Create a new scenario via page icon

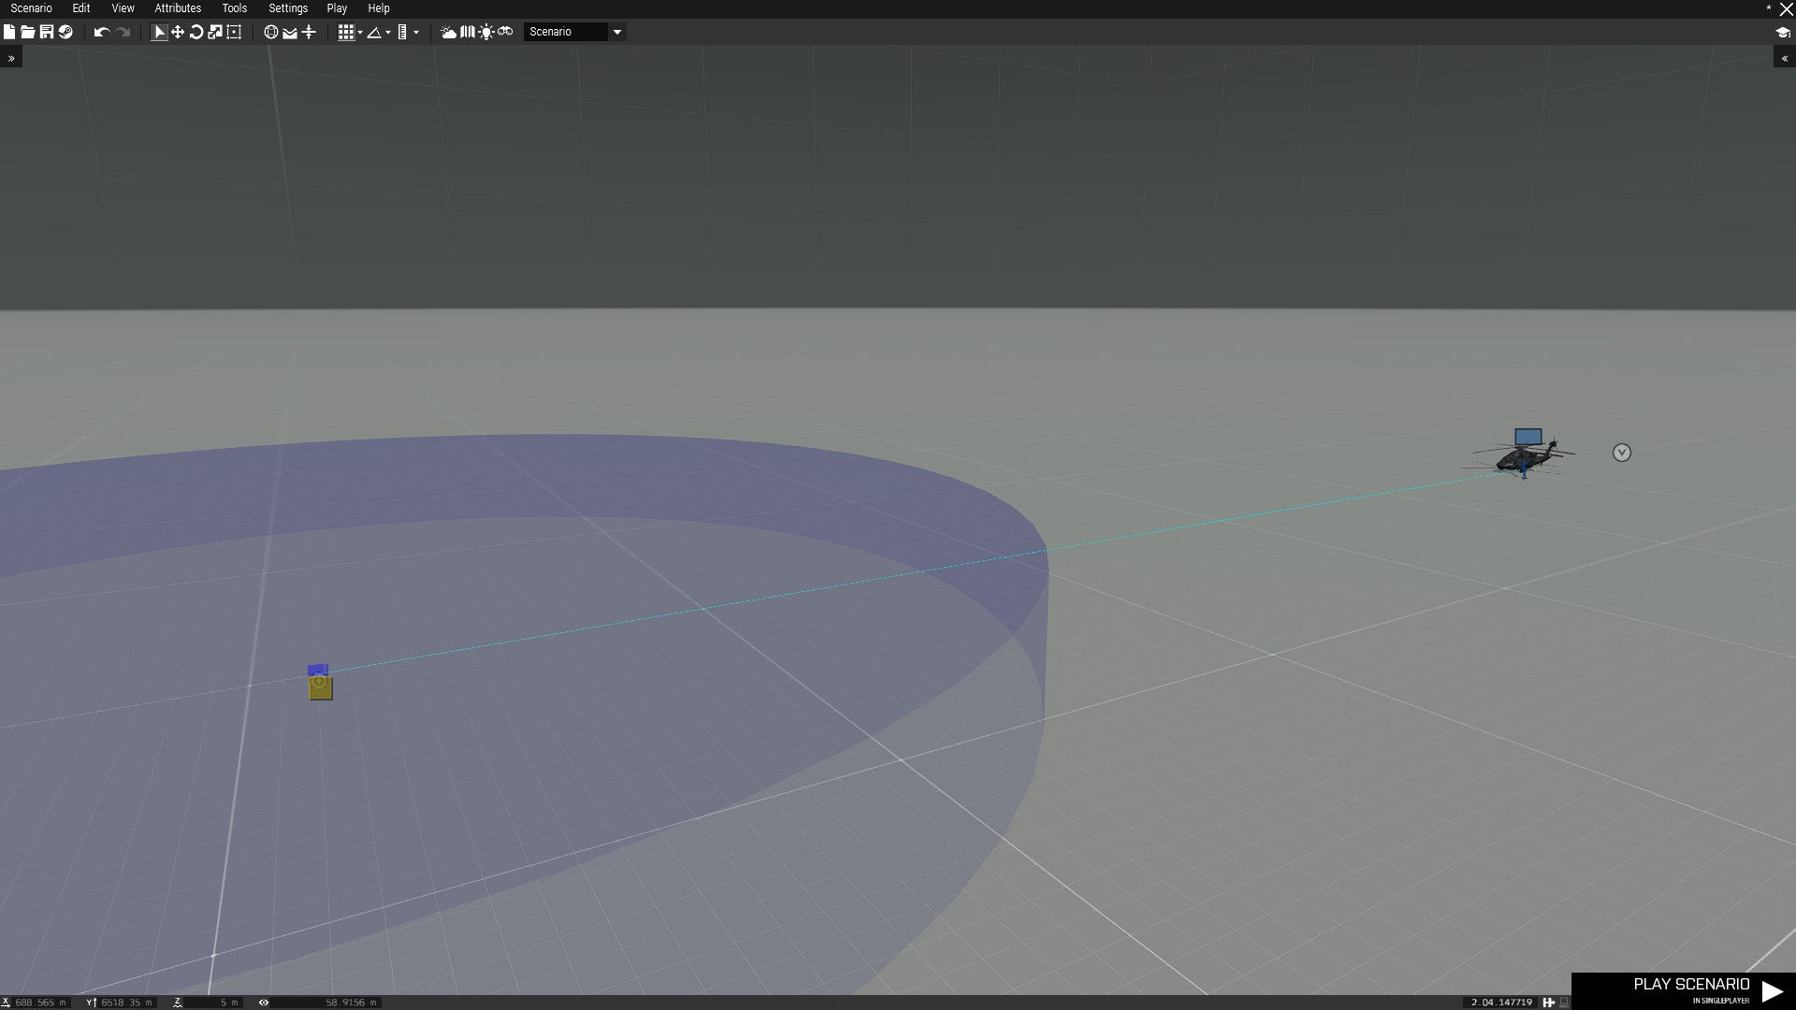(x=9, y=32)
